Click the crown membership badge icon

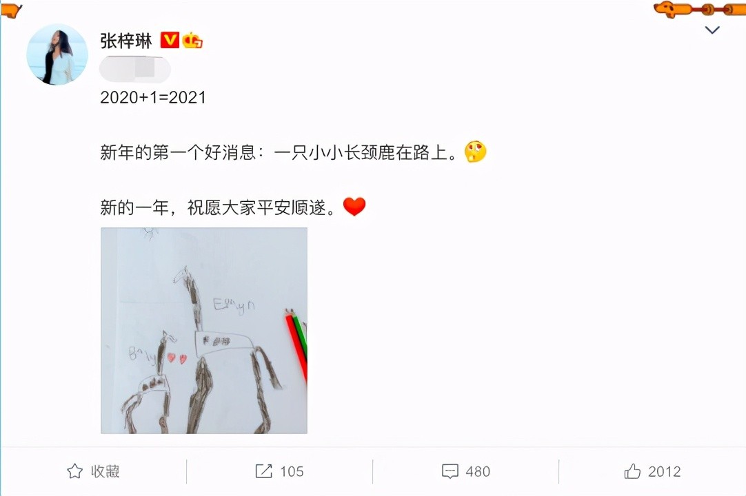(192, 40)
